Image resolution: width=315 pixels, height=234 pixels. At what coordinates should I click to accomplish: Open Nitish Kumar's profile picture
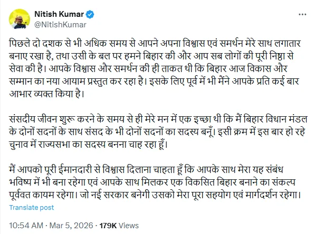tap(20, 19)
